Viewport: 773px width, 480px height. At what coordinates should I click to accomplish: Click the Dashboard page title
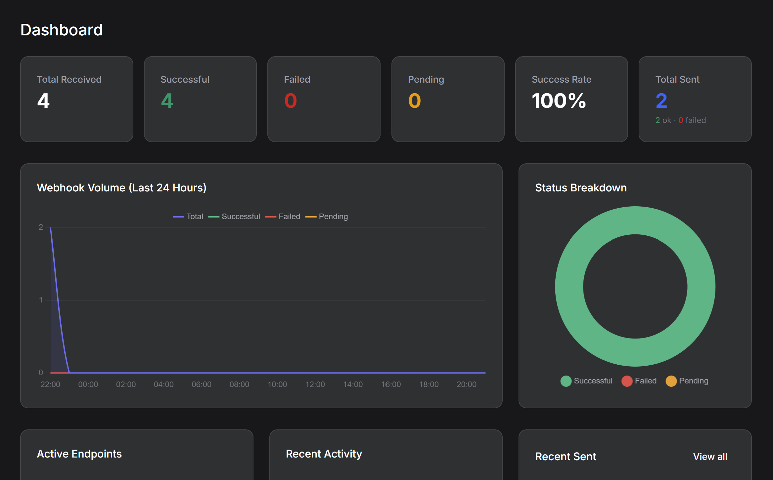click(x=62, y=29)
